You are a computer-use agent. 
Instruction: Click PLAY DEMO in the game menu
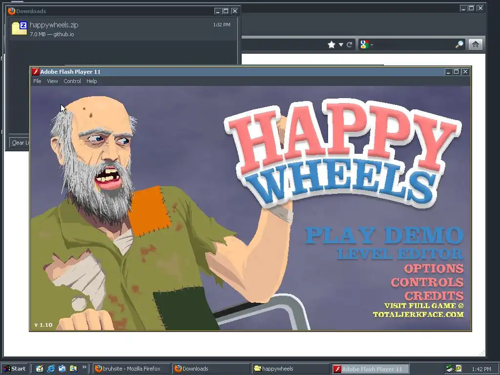point(384,236)
